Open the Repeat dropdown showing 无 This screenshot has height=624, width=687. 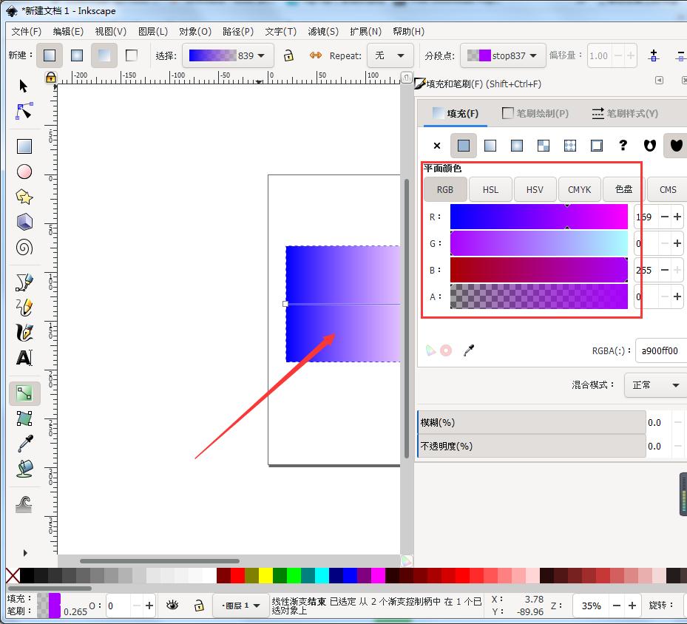click(x=392, y=55)
